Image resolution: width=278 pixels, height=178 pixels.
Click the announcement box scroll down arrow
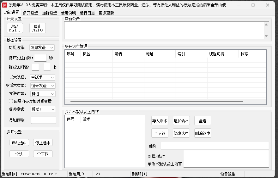(266, 36)
